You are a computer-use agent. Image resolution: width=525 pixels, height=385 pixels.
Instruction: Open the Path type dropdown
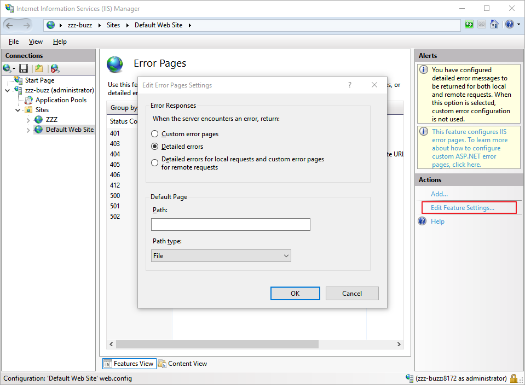click(x=221, y=256)
